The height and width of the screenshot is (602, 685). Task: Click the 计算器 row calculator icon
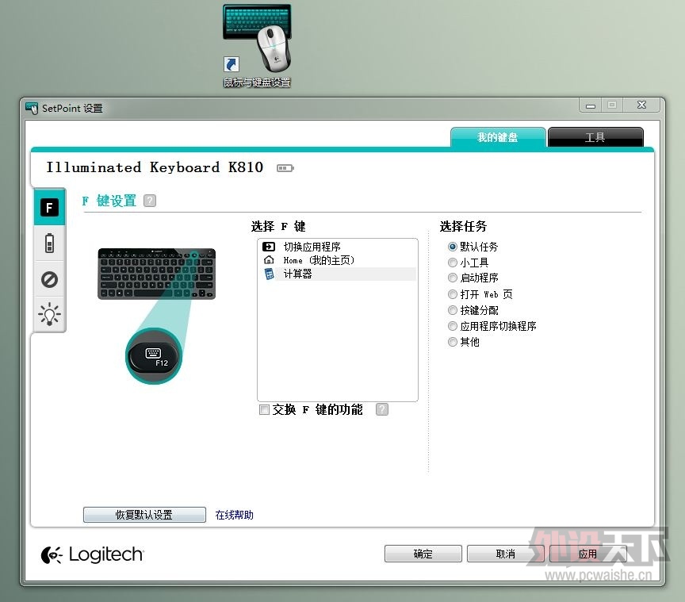[x=269, y=274]
